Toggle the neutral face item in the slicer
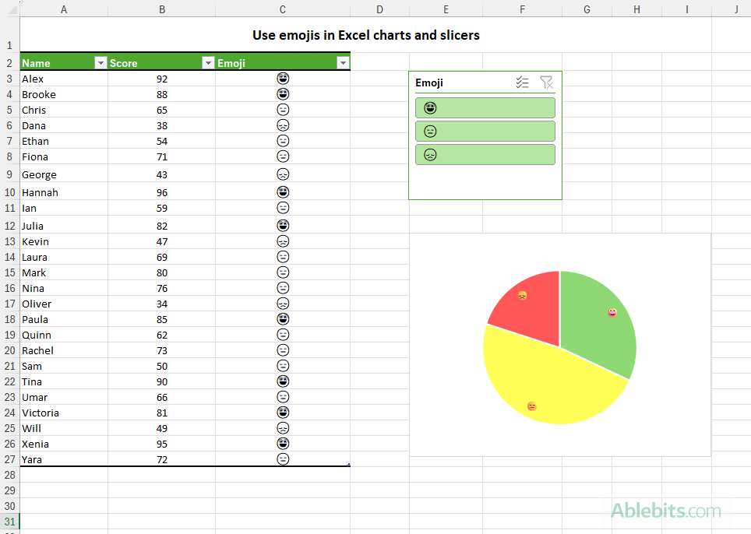Viewport: 751px width, 534px height. [485, 131]
